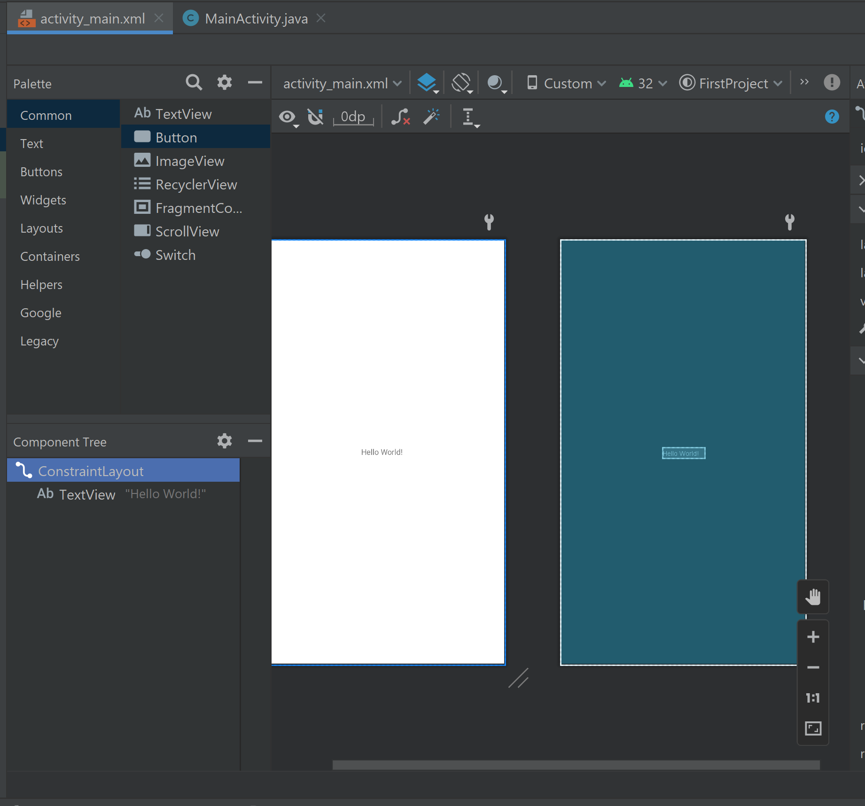The image size is (865, 806).
Task: Open the FirstProject theme dropdown
Action: click(731, 83)
